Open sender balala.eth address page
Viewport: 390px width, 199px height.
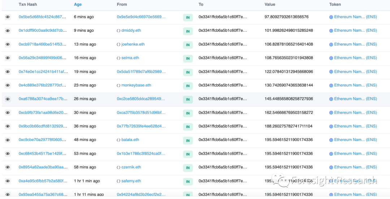pyautogui.click(x=130, y=140)
